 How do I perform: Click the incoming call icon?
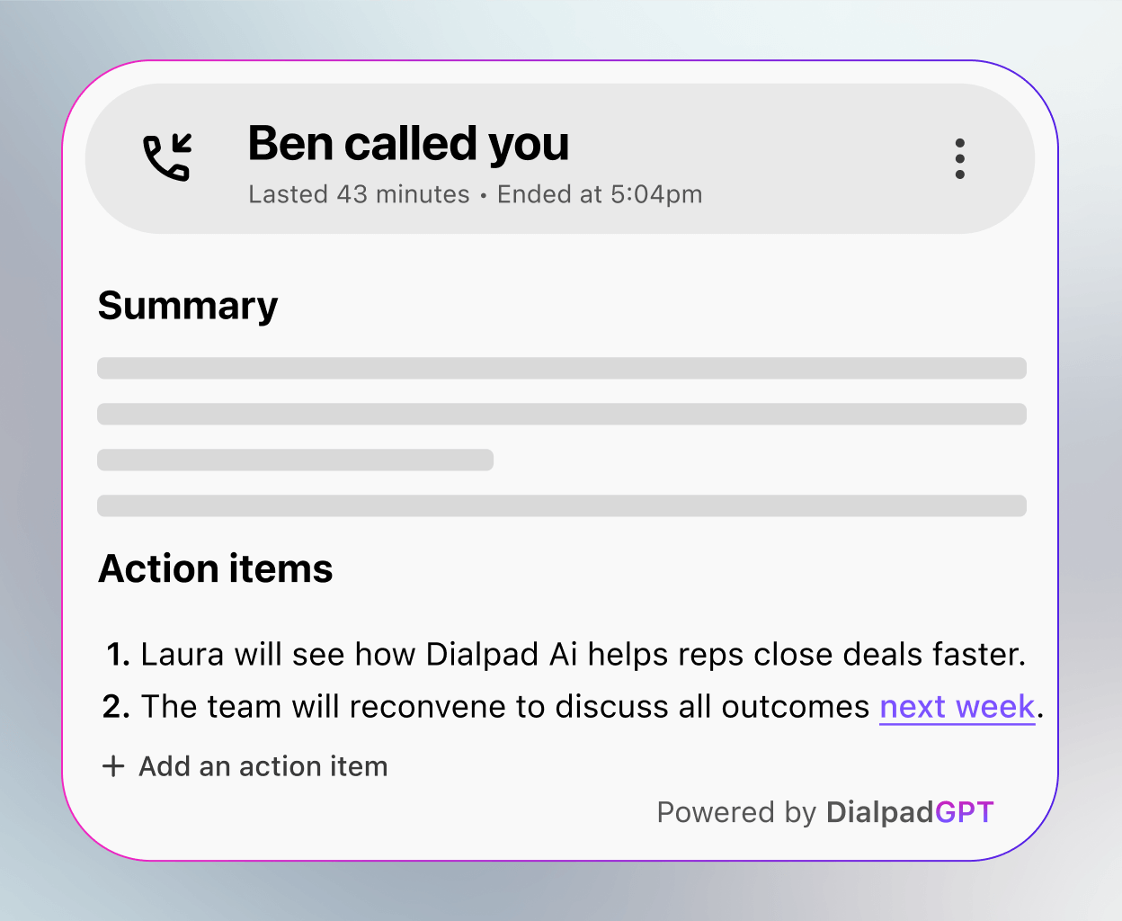(168, 157)
